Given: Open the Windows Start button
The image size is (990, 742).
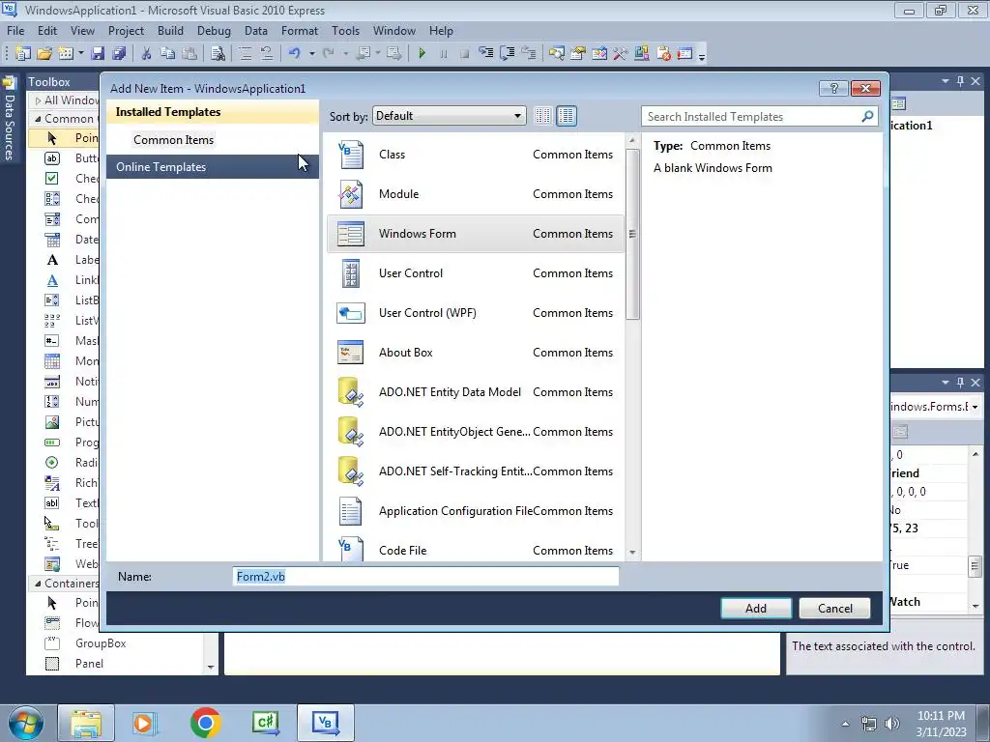Looking at the screenshot, I should click(26, 723).
